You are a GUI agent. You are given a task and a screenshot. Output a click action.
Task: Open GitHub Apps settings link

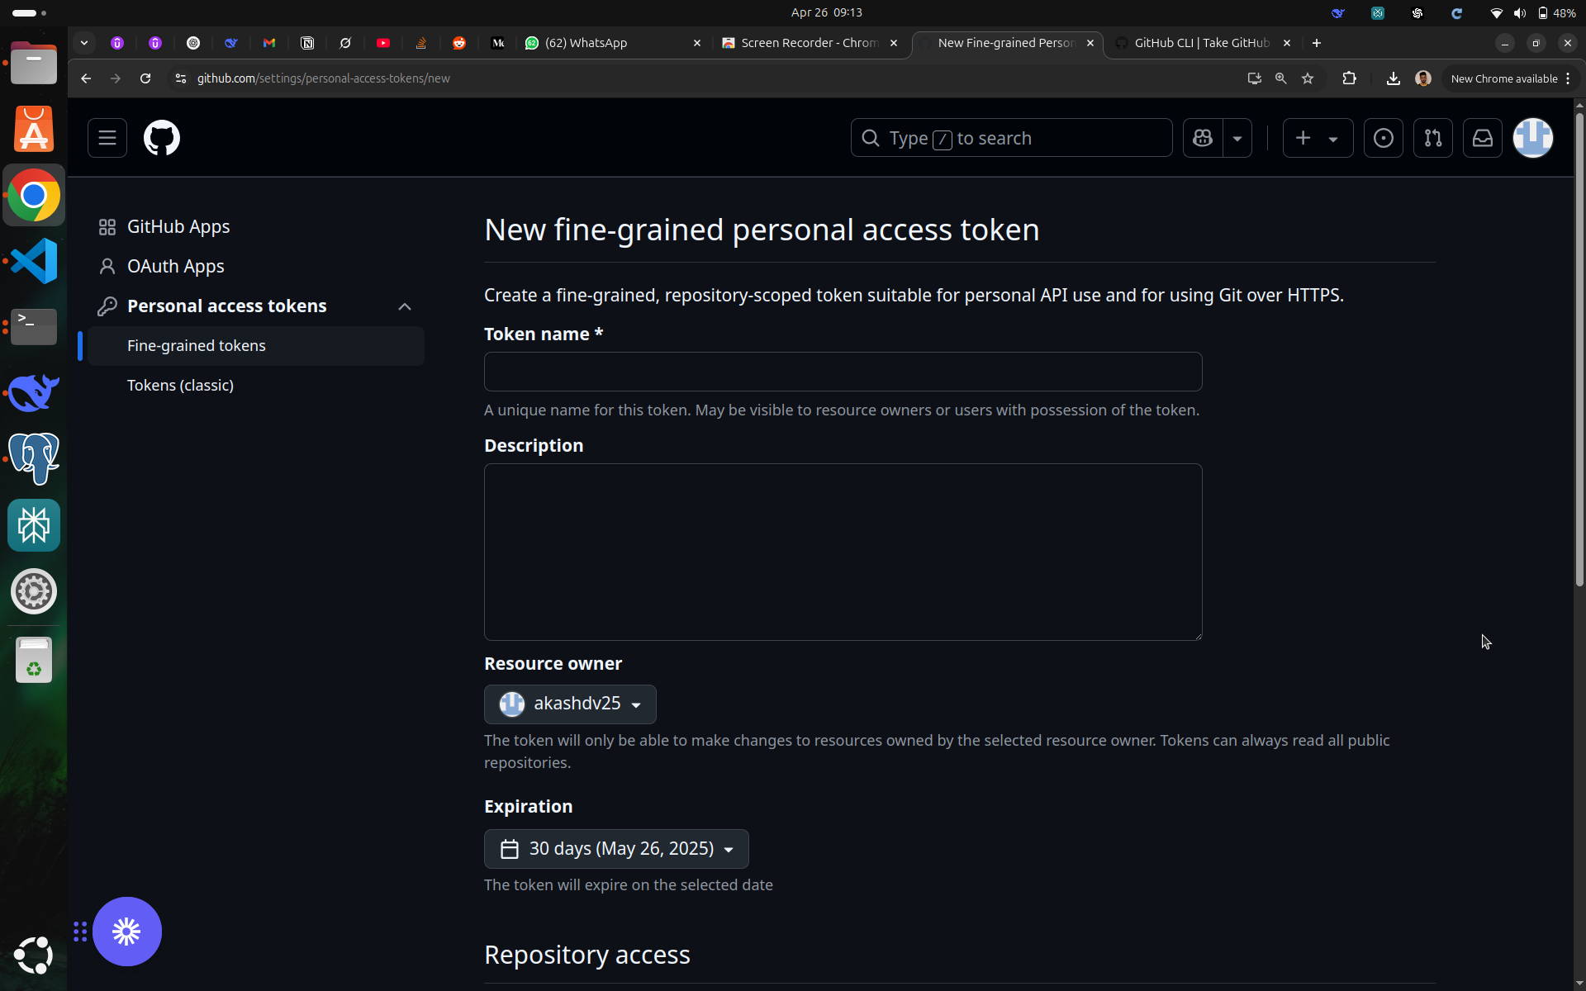(x=178, y=227)
